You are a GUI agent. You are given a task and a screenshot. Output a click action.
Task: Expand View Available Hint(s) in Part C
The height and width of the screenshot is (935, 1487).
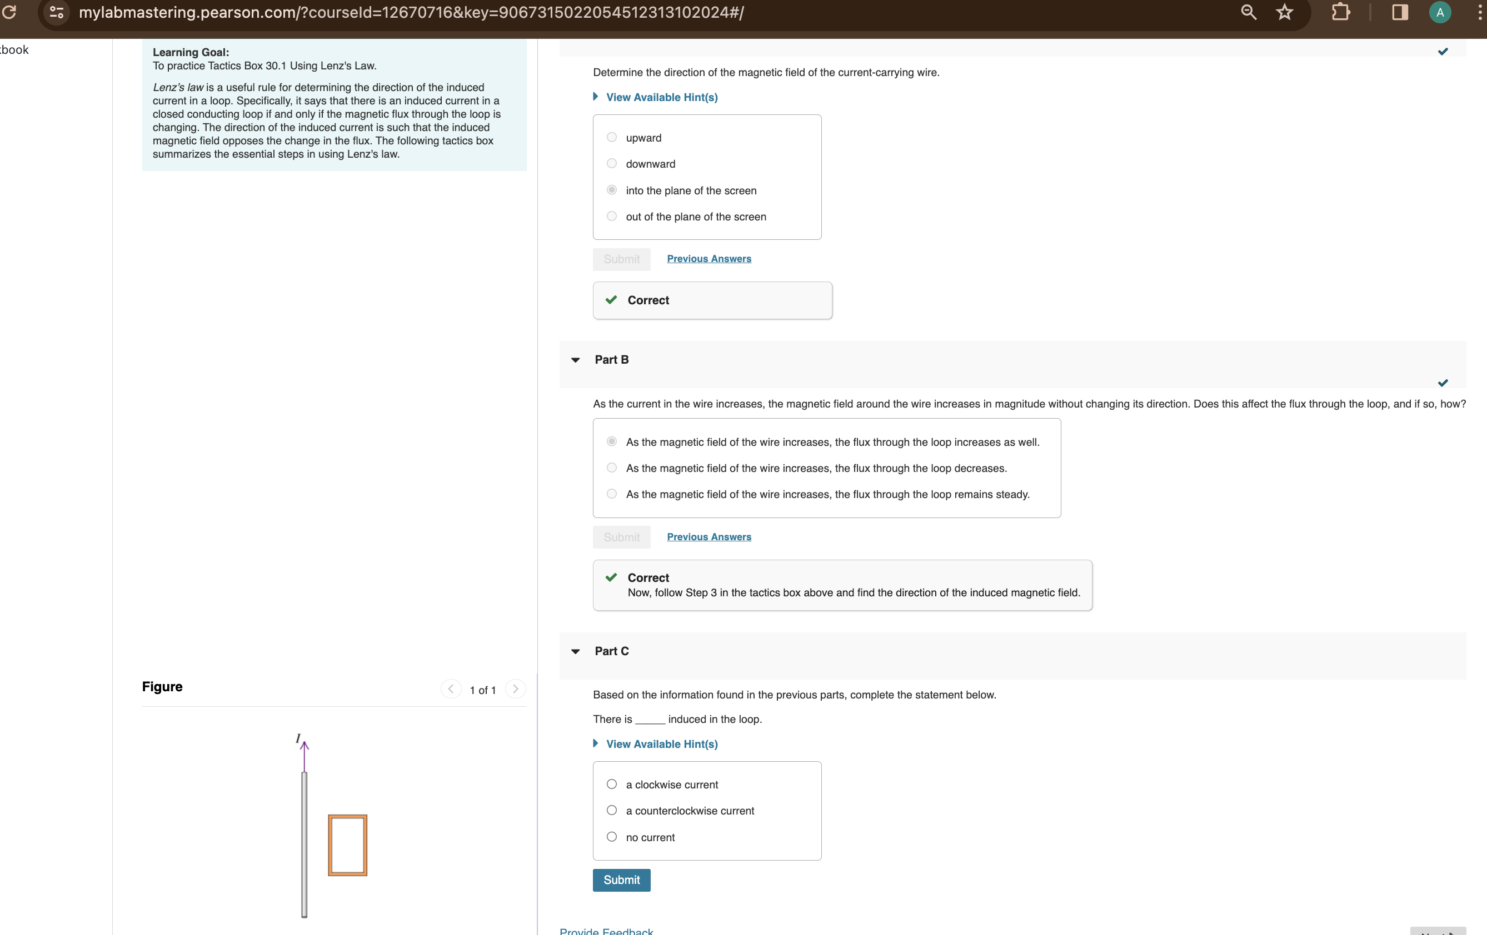pyautogui.click(x=661, y=743)
